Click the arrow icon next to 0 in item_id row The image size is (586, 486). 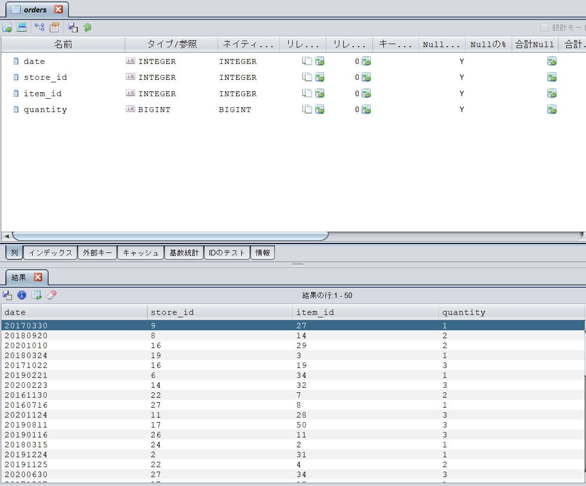(x=366, y=93)
